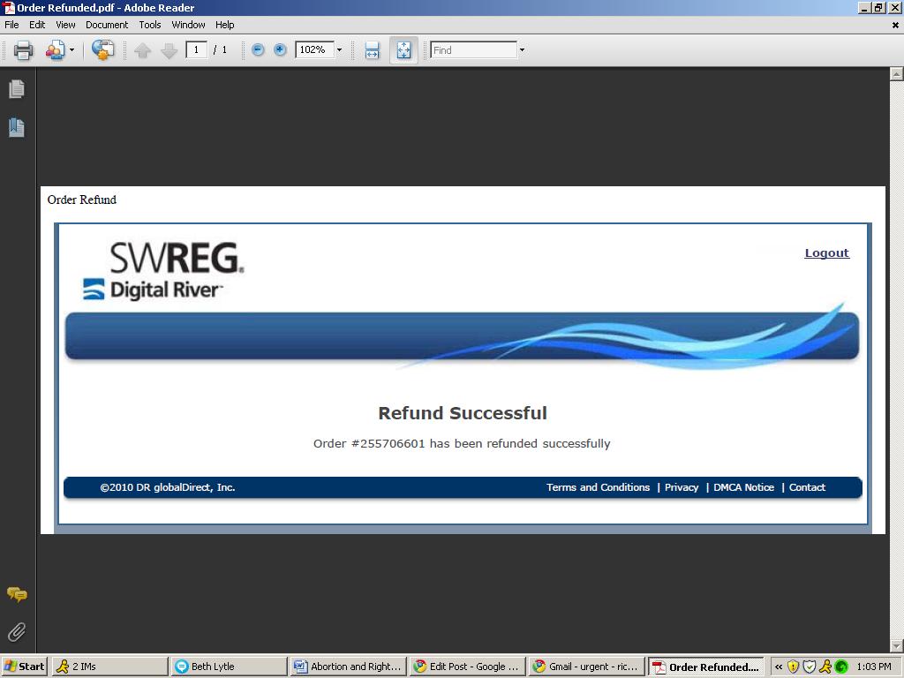Click the zoom in plus button
The width and height of the screenshot is (904, 678).
[280, 50]
